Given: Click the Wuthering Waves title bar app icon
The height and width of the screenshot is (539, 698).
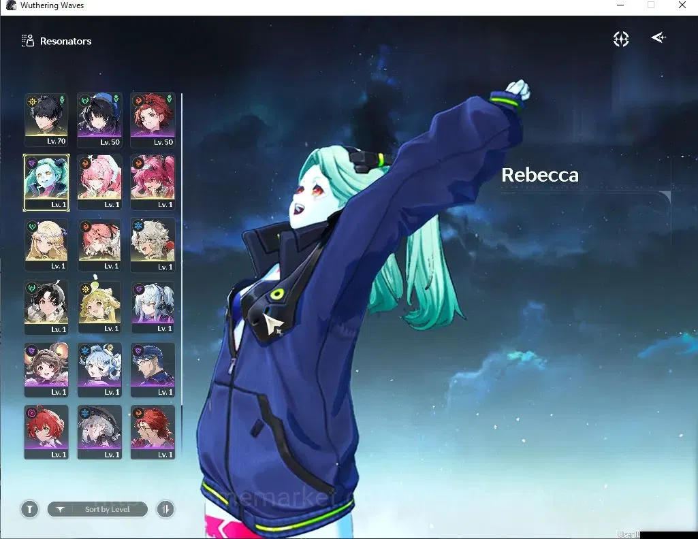Looking at the screenshot, I should pyautogui.click(x=11, y=5).
